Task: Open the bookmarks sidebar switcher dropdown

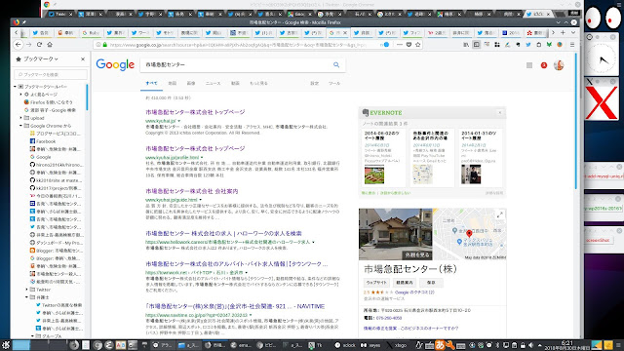Action: 41,58
